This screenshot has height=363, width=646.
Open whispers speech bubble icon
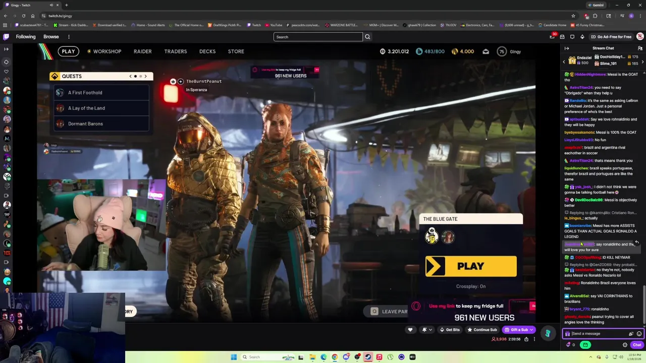[572, 37]
